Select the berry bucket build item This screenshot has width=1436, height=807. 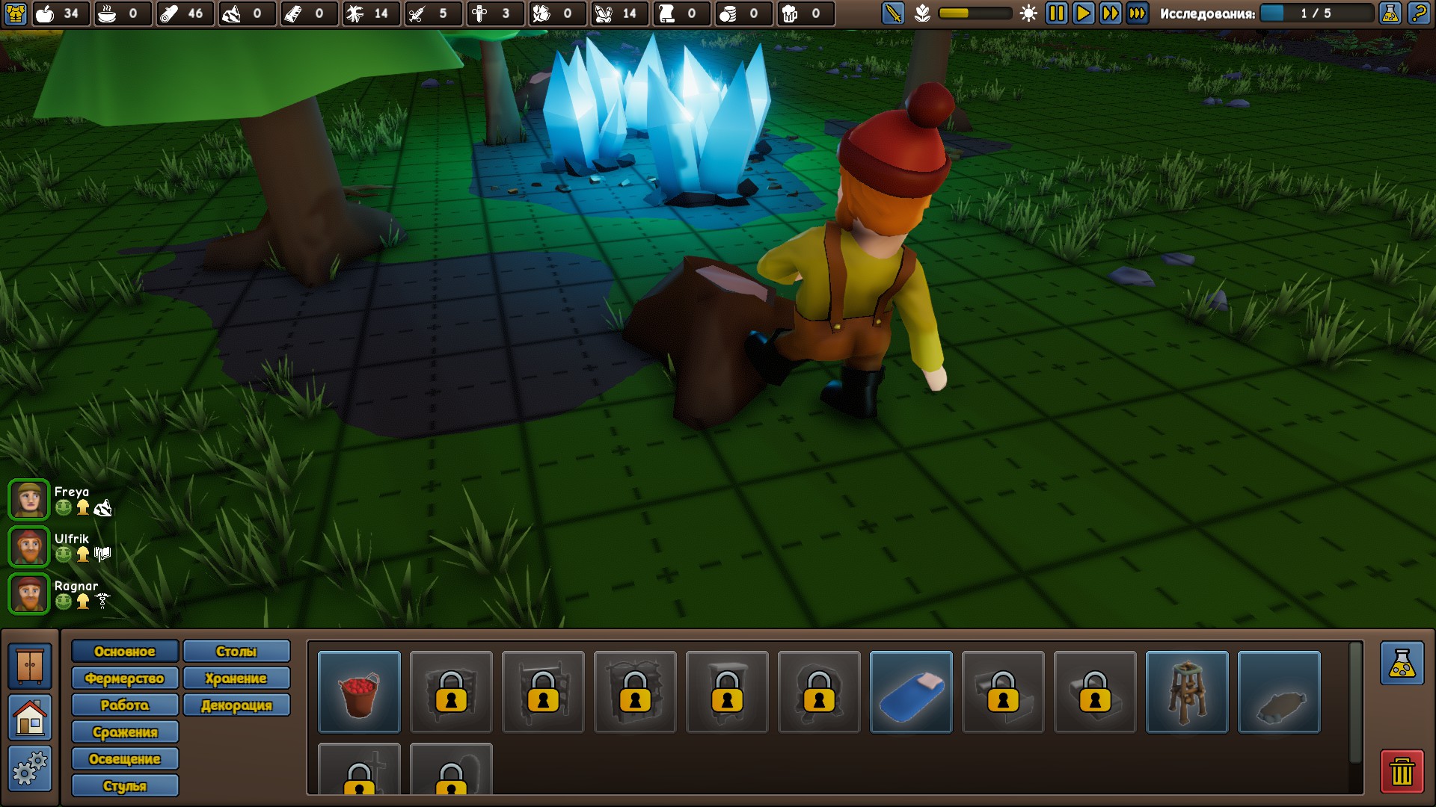point(359,692)
